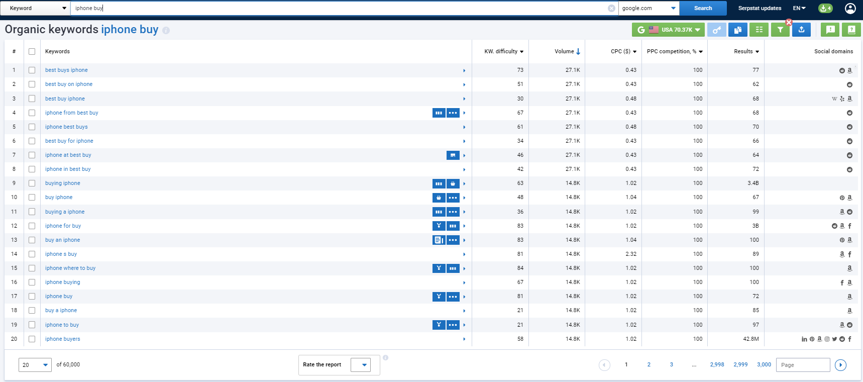Expand the arrow for iphone in best buy
This screenshot has width=863, height=382.
tap(464, 169)
